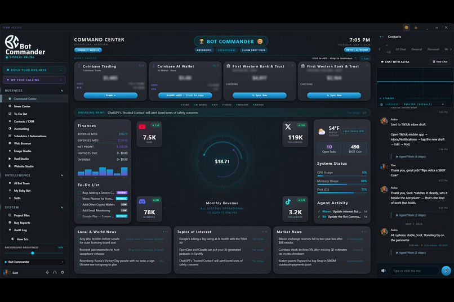Collapse the Intelligence sidebar section

click(62, 175)
